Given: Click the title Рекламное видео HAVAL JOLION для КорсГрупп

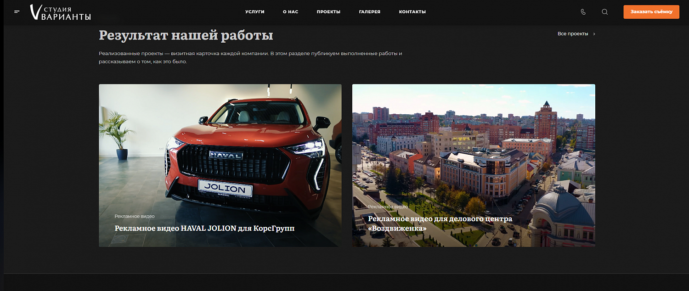Looking at the screenshot, I should pos(204,228).
